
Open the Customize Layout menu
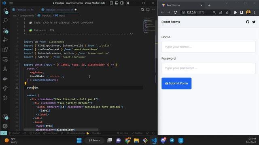pyautogui.click(x=127, y=3)
